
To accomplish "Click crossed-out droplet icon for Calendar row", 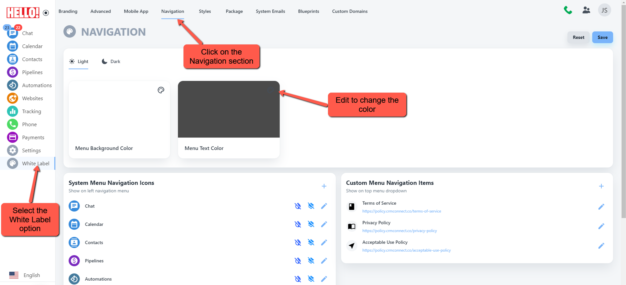I will [298, 224].
